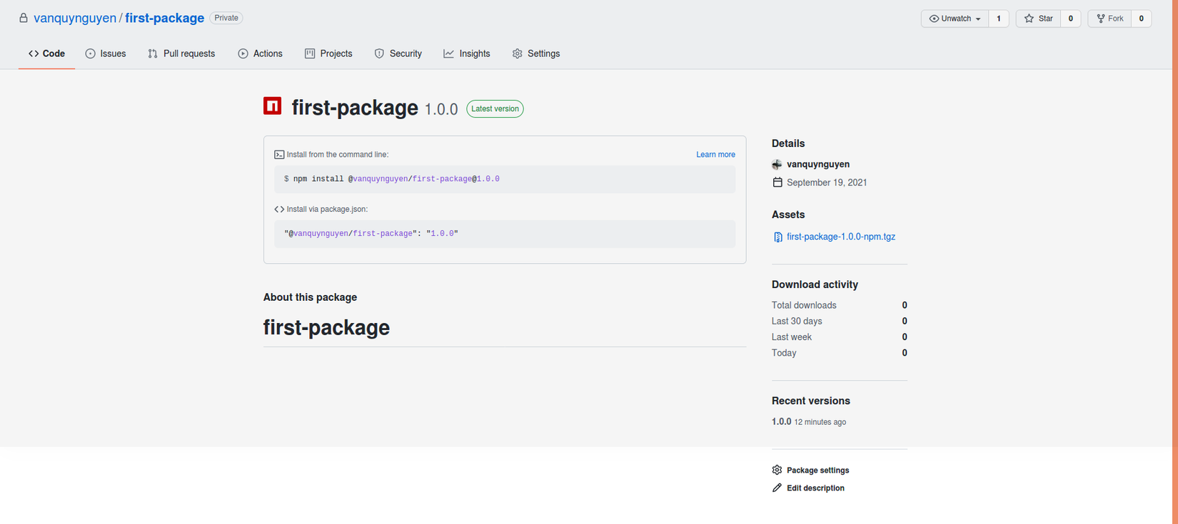1178x524 pixels.
Task: Click the Package settings gear icon
Action: click(777, 471)
